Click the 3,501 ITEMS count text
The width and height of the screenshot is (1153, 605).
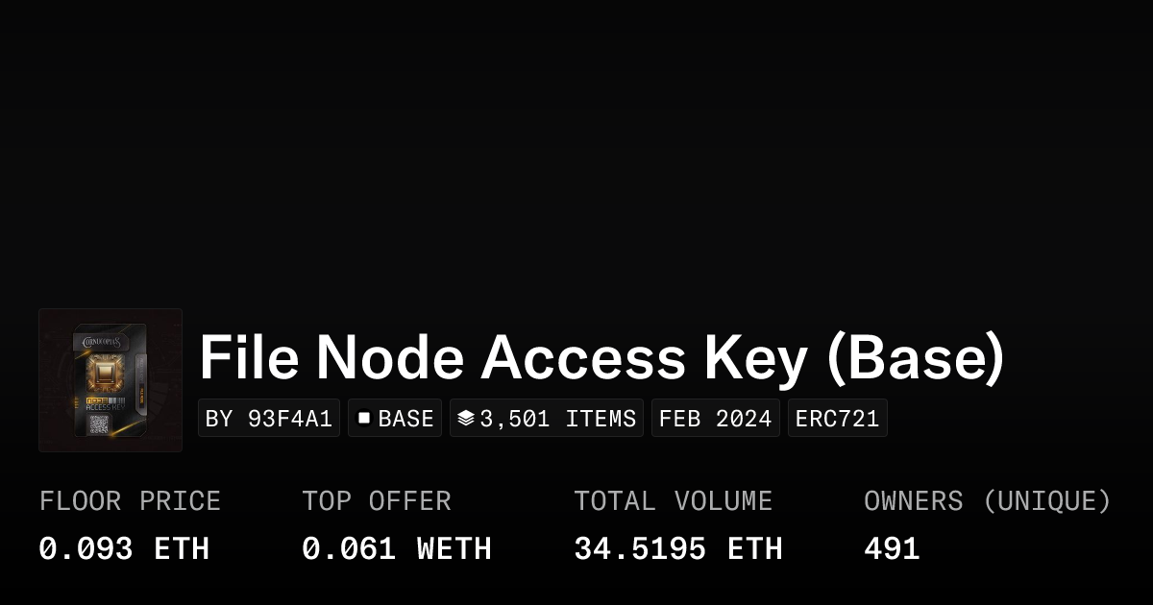click(x=557, y=419)
